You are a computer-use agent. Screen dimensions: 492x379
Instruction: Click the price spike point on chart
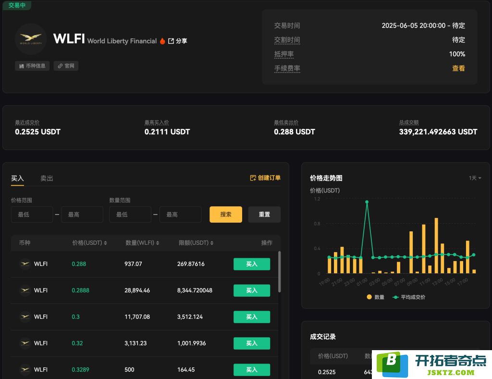367,202
